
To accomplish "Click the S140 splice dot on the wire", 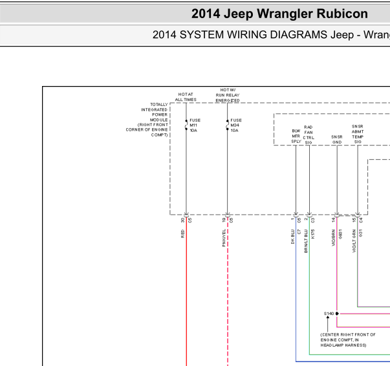I will point(337,314).
